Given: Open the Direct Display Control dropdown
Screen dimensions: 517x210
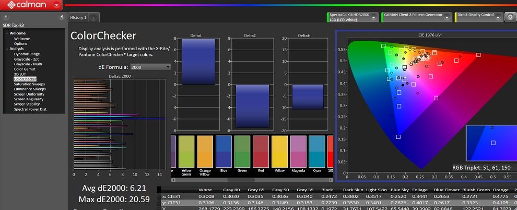Looking at the screenshot, I should coord(498,17).
